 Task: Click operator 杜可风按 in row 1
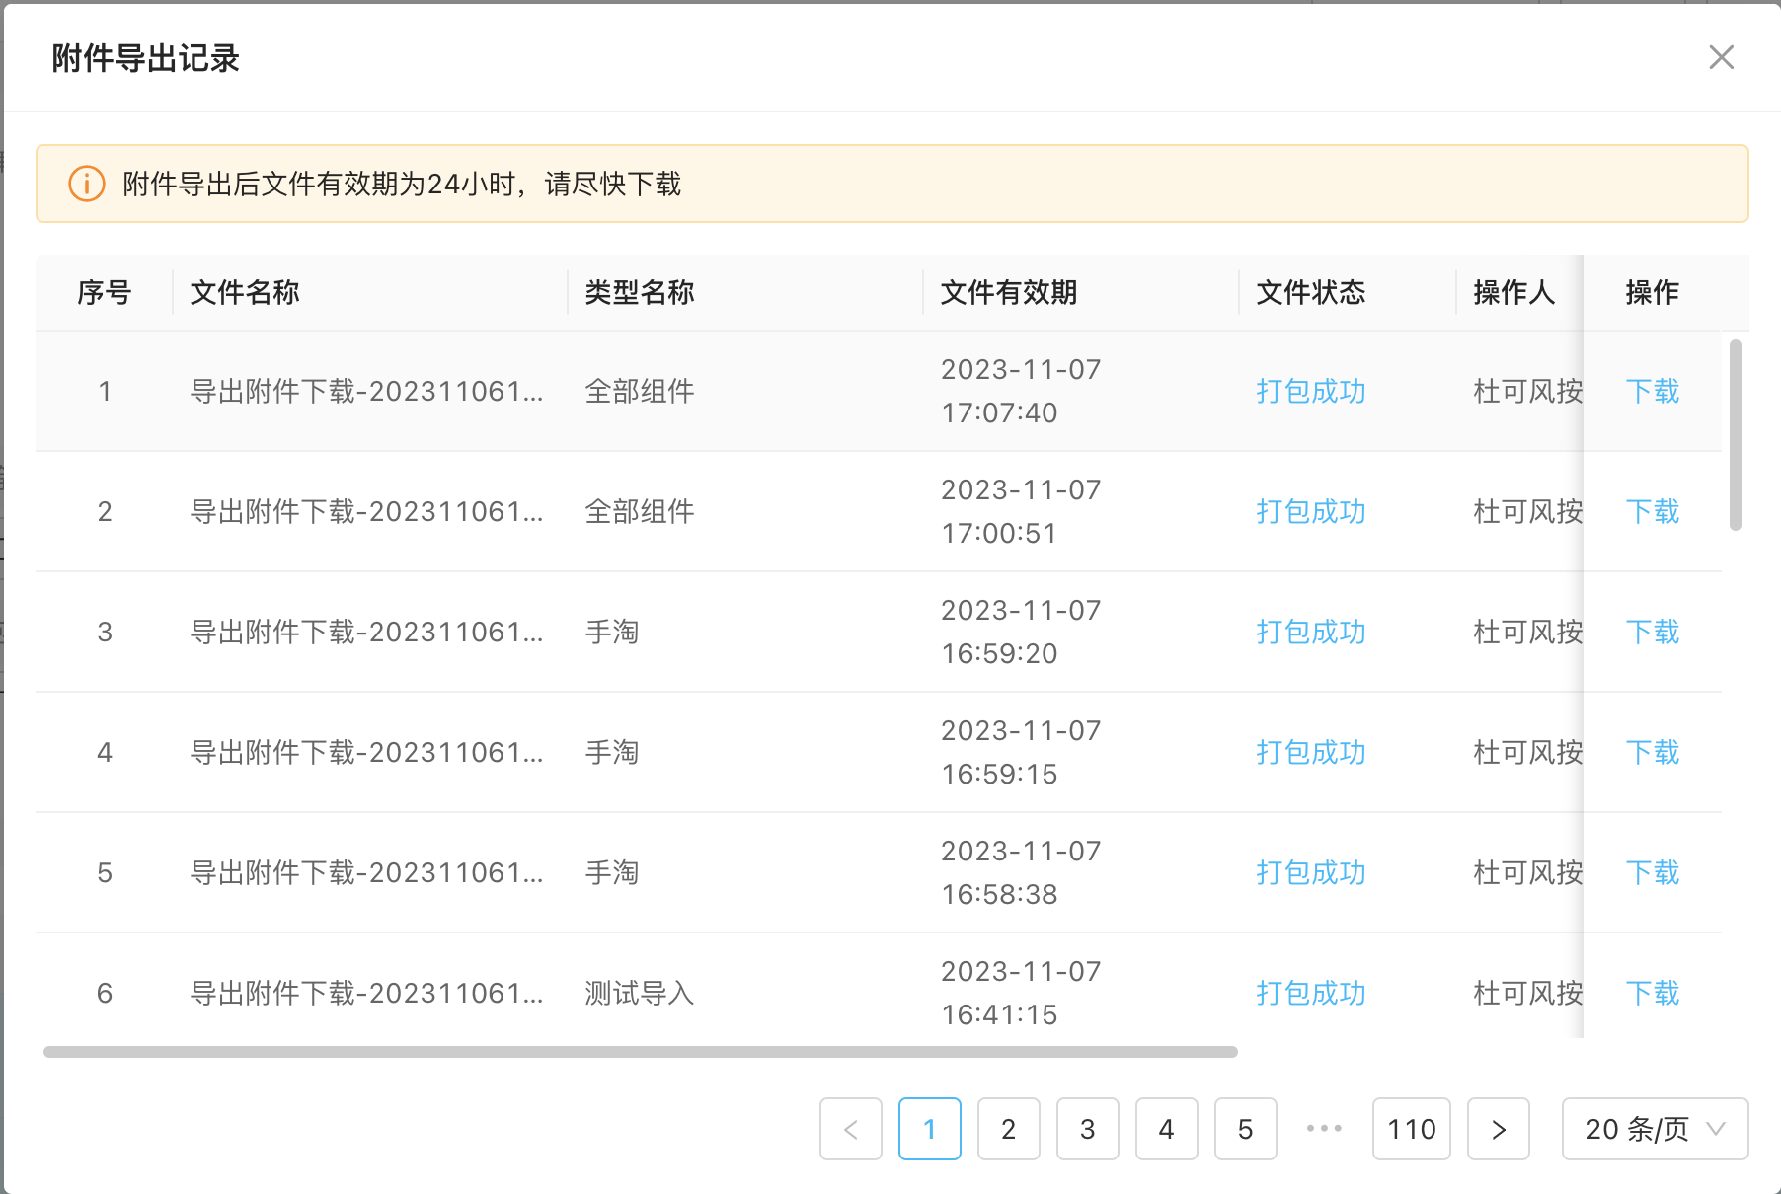pyautogui.click(x=1528, y=392)
